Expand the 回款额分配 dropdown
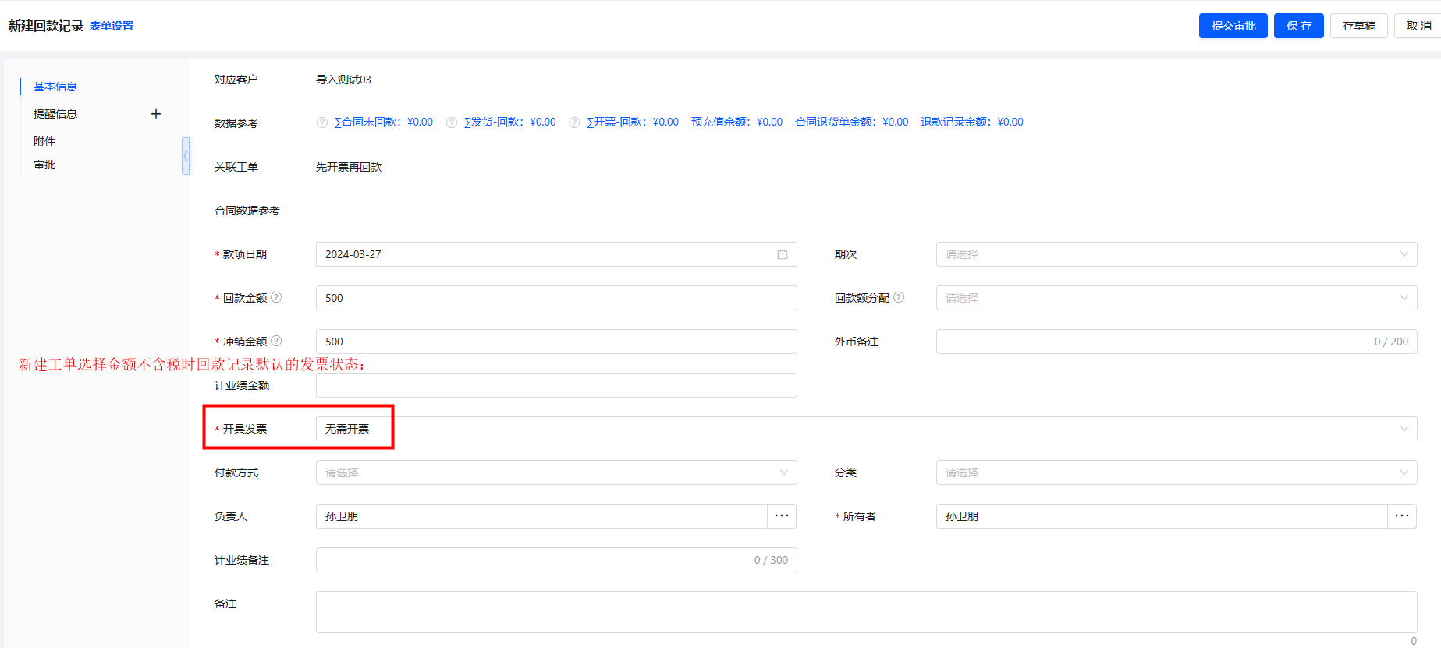The image size is (1441, 648). (x=1177, y=298)
